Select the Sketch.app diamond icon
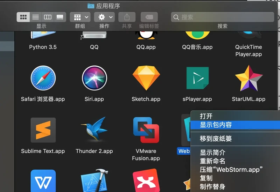The height and width of the screenshot is (192, 280). (x=146, y=78)
